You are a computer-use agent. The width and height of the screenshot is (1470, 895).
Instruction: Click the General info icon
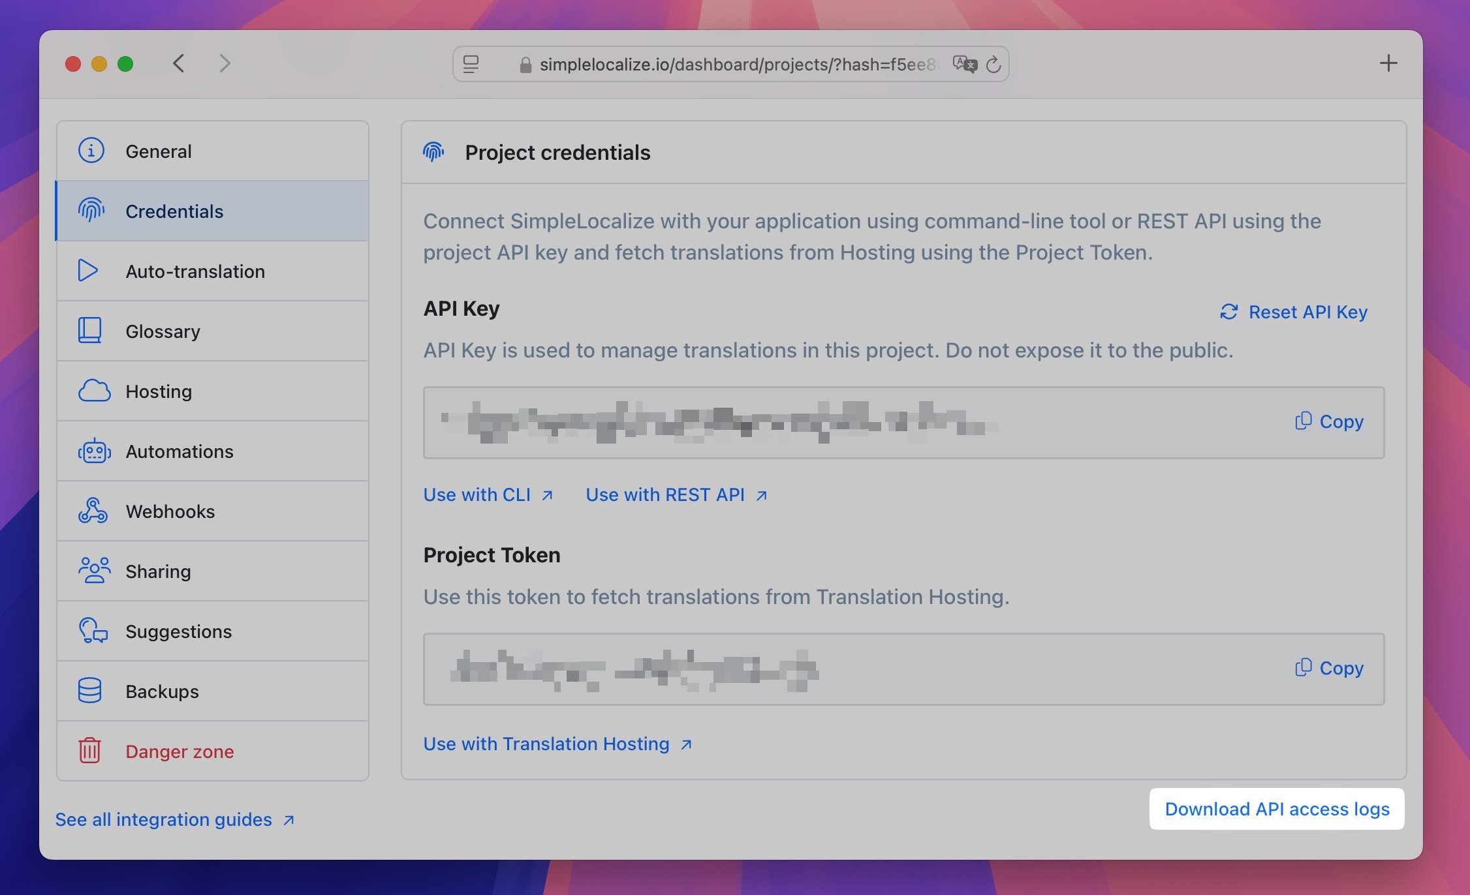tap(91, 151)
